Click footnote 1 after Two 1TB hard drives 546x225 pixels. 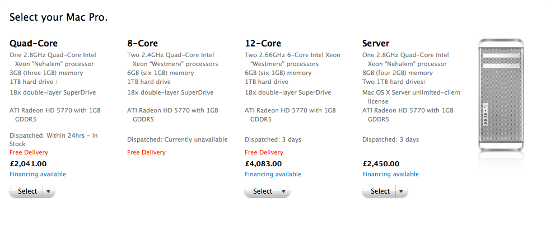[x=425, y=82]
